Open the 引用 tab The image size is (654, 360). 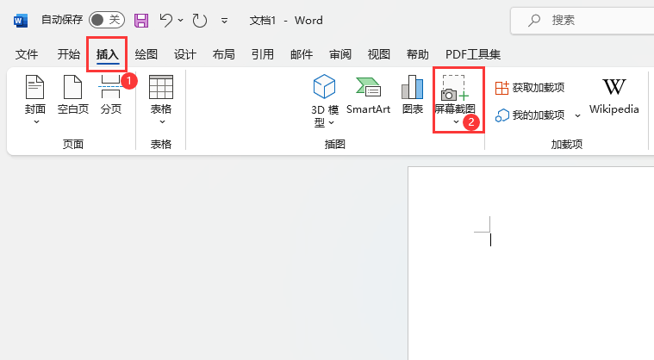[x=263, y=54]
